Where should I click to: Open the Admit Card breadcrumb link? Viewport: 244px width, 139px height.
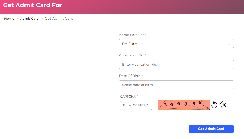29,19
